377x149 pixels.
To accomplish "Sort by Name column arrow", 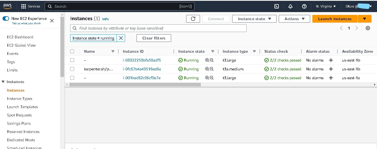I will 113,51.
